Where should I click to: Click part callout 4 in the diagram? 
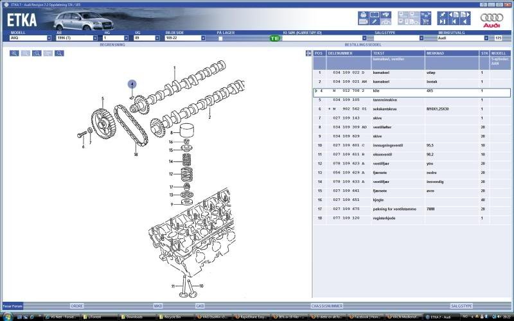(x=132, y=84)
